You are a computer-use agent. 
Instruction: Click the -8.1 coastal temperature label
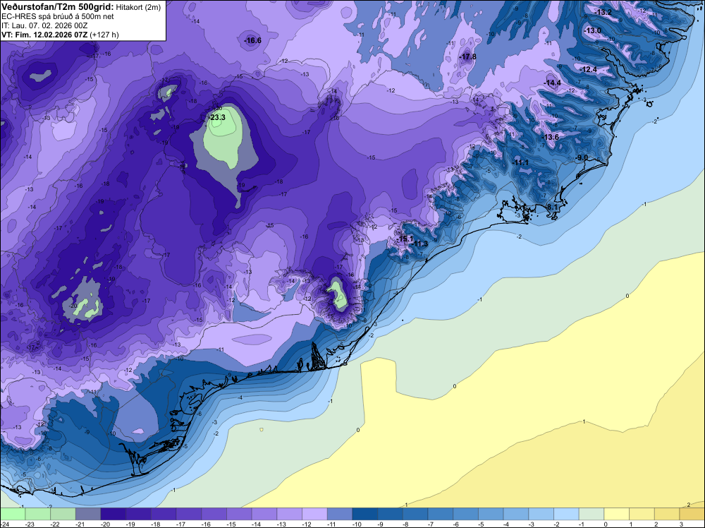[552, 207]
